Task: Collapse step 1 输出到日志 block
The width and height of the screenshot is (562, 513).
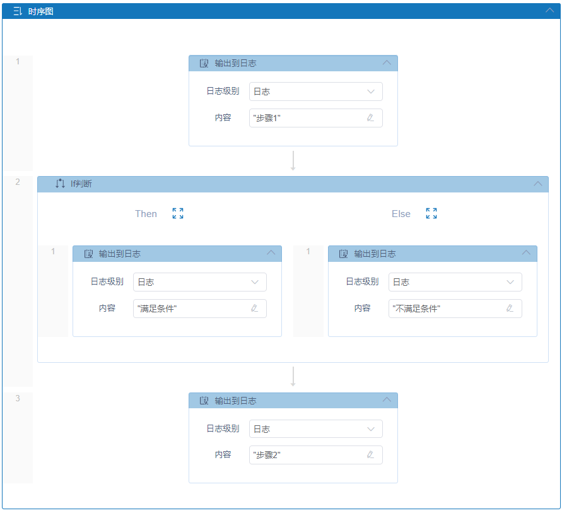Action: pos(387,63)
